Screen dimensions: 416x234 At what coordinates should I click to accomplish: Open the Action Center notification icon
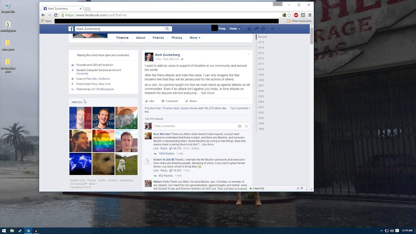click(x=397, y=231)
